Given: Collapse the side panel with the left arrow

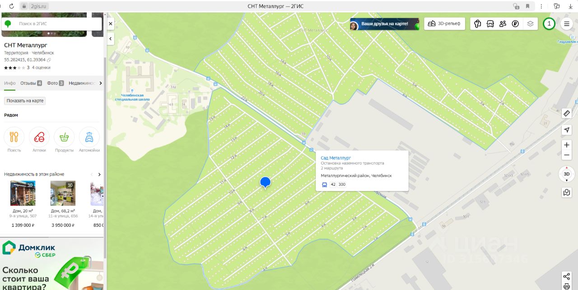Looking at the screenshot, I should 111,39.
